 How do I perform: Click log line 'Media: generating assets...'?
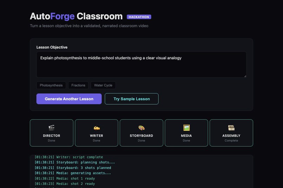coord(73,173)
